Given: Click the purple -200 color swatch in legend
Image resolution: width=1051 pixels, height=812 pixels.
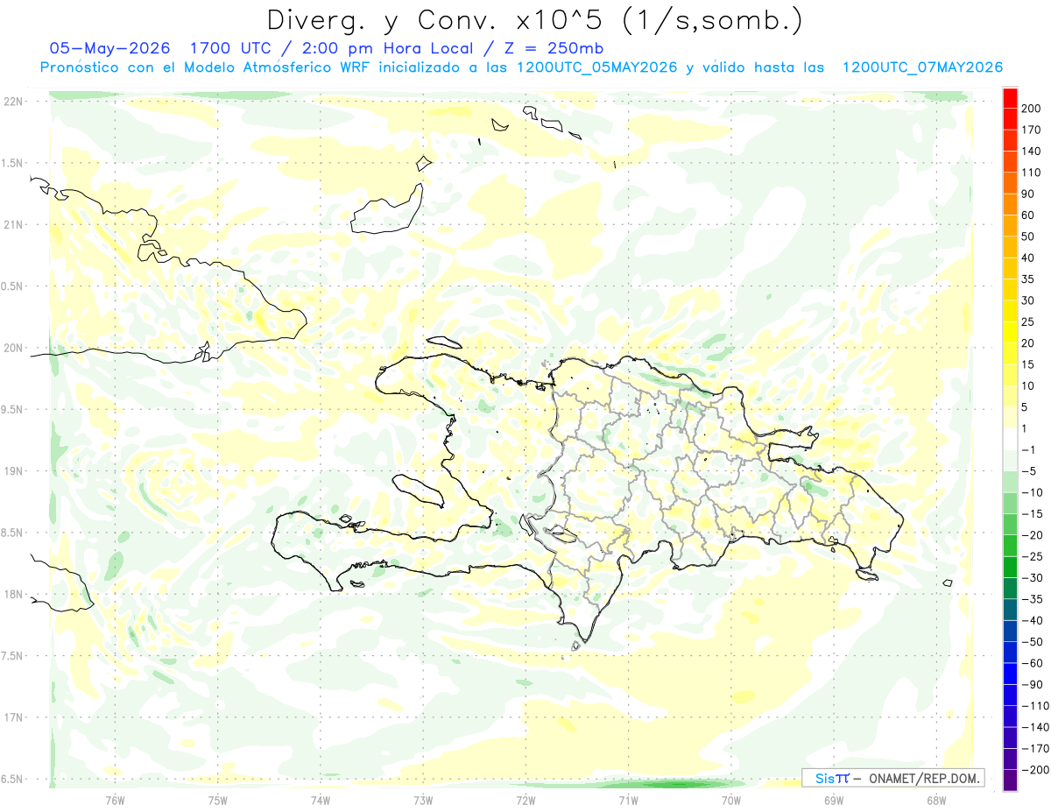Looking at the screenshot, I should (x=1010, y=780).
